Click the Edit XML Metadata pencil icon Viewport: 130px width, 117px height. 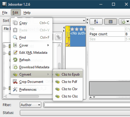15,53
